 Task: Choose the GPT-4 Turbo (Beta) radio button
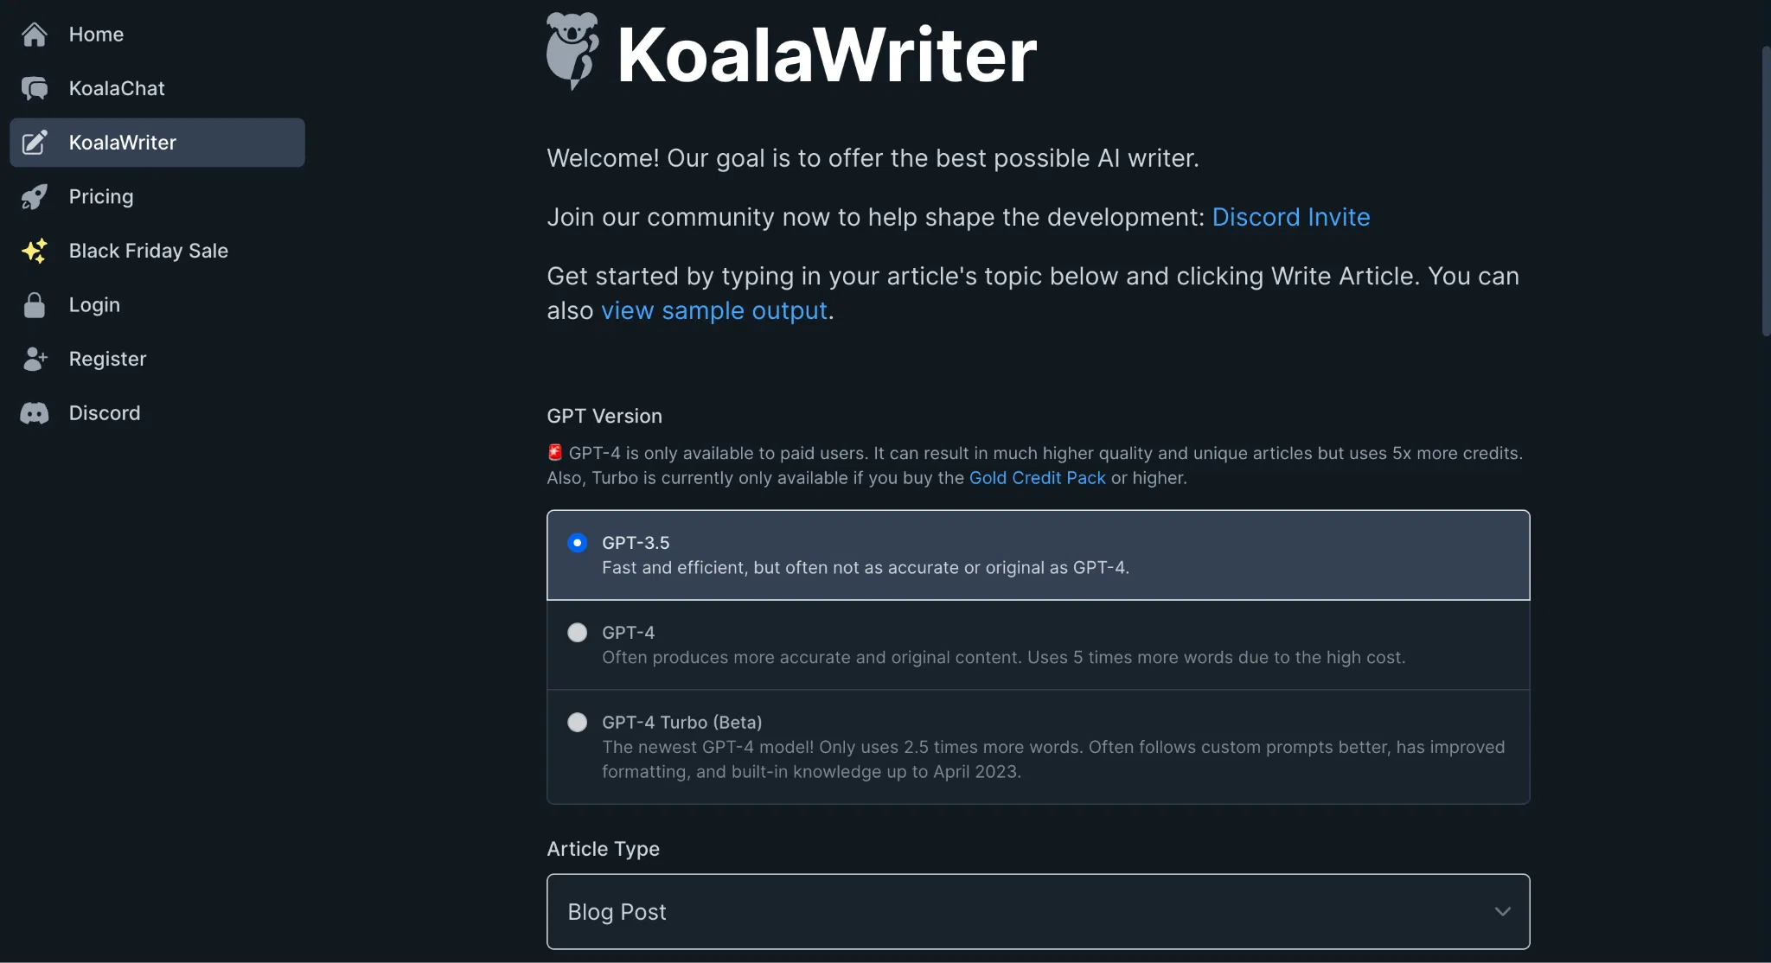577,723
